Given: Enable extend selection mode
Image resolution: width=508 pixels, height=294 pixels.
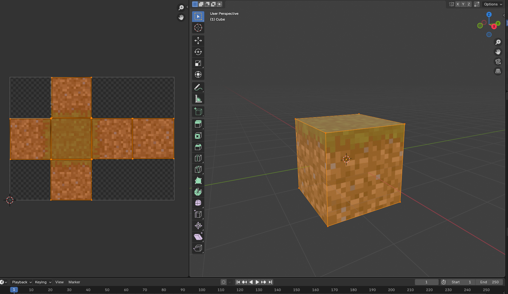Looking at the screenshot, I should (x=201, y=4).
